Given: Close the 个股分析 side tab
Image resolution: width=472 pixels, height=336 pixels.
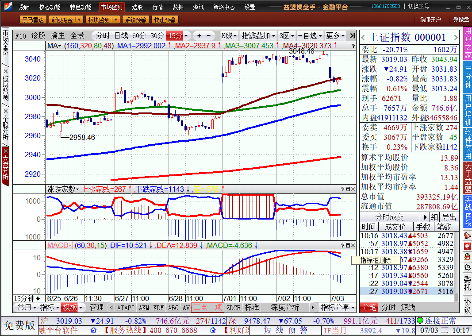Looking at the screenshot, I should (6, 111).
